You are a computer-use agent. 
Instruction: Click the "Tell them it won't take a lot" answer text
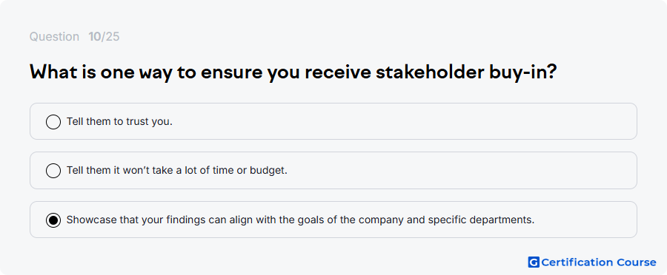tap(177, 171)
